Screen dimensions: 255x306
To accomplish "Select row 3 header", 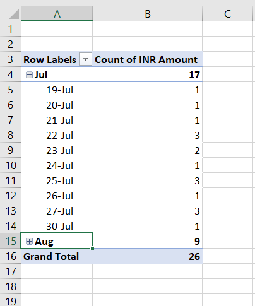I will 10,59.
